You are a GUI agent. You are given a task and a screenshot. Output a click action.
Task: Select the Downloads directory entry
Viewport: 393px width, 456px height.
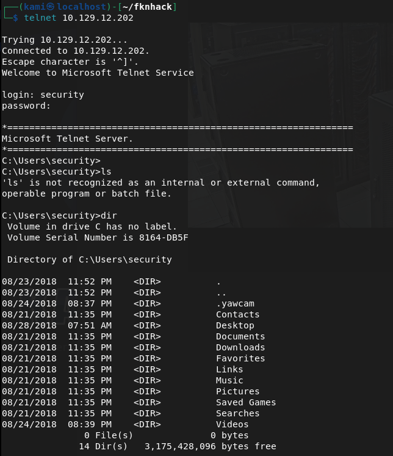click(x=240, y=347)
